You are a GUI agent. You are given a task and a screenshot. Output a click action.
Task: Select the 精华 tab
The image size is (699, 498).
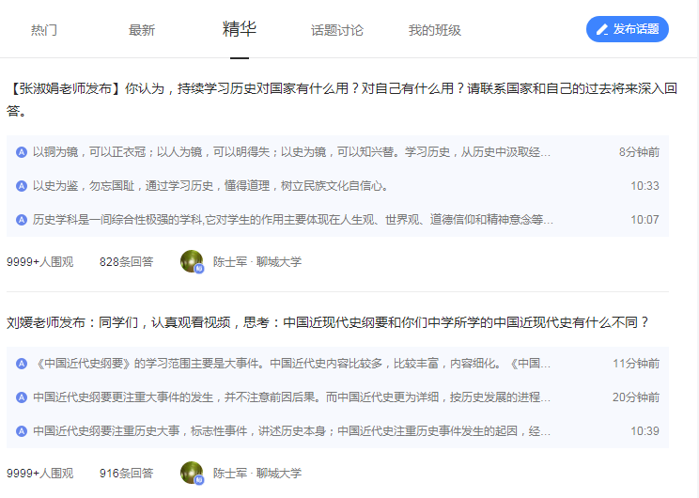coord(240,28)
